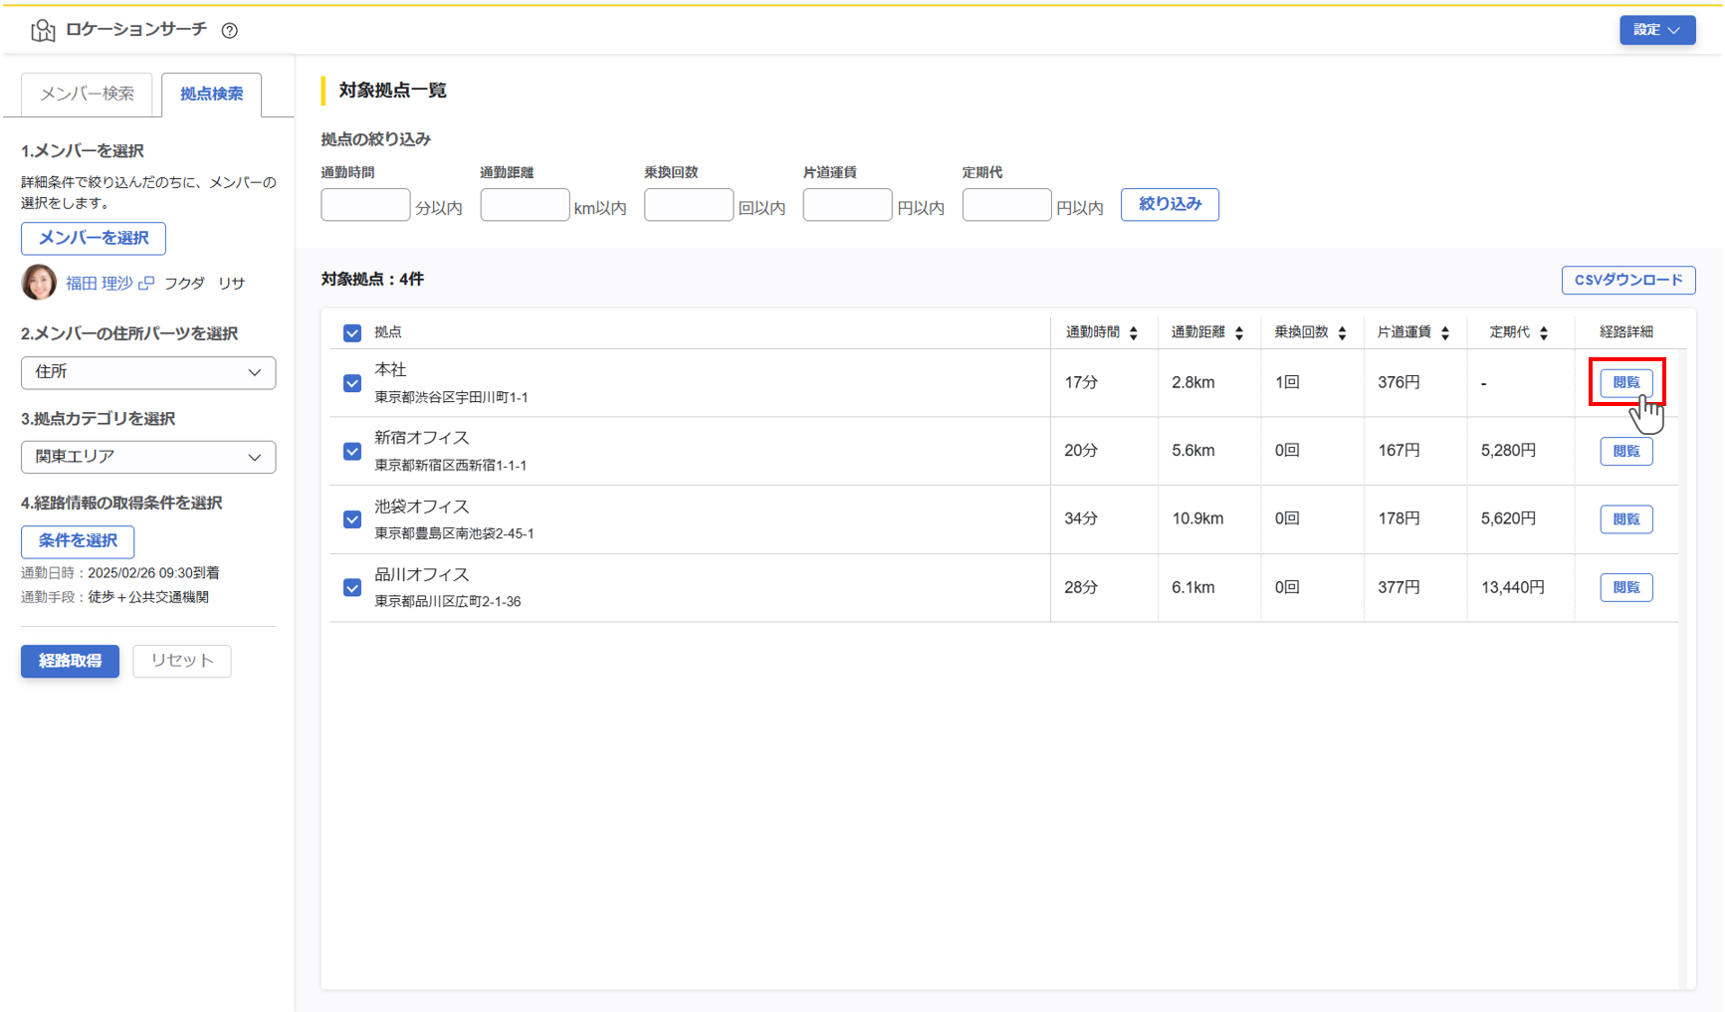Uncheck the 品川オフィス row checkbox
1725x1012 pixels.
point(352,588)
